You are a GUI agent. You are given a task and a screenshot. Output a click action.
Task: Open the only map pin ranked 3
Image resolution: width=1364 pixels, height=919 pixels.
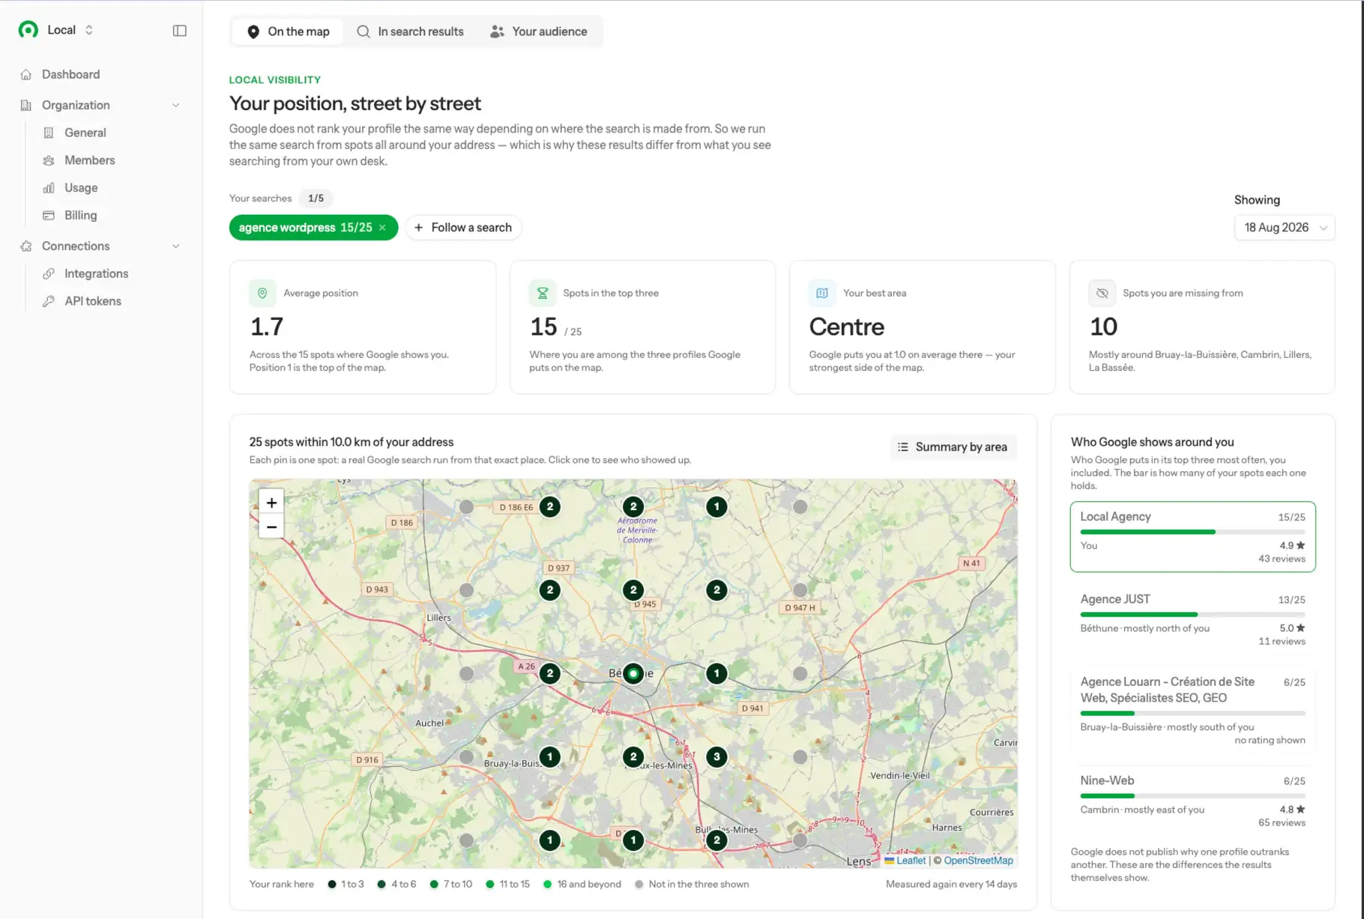[x=716, y=757]
